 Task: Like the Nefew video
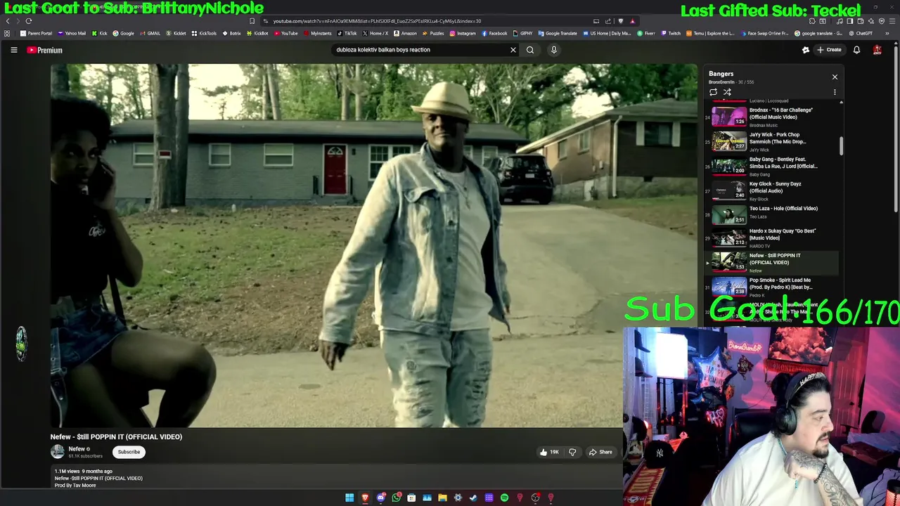click(549, 452)
